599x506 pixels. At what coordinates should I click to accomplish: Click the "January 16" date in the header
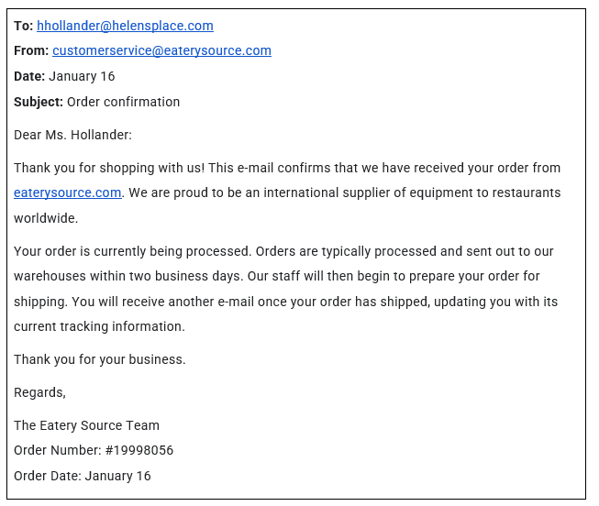(82, 76)
